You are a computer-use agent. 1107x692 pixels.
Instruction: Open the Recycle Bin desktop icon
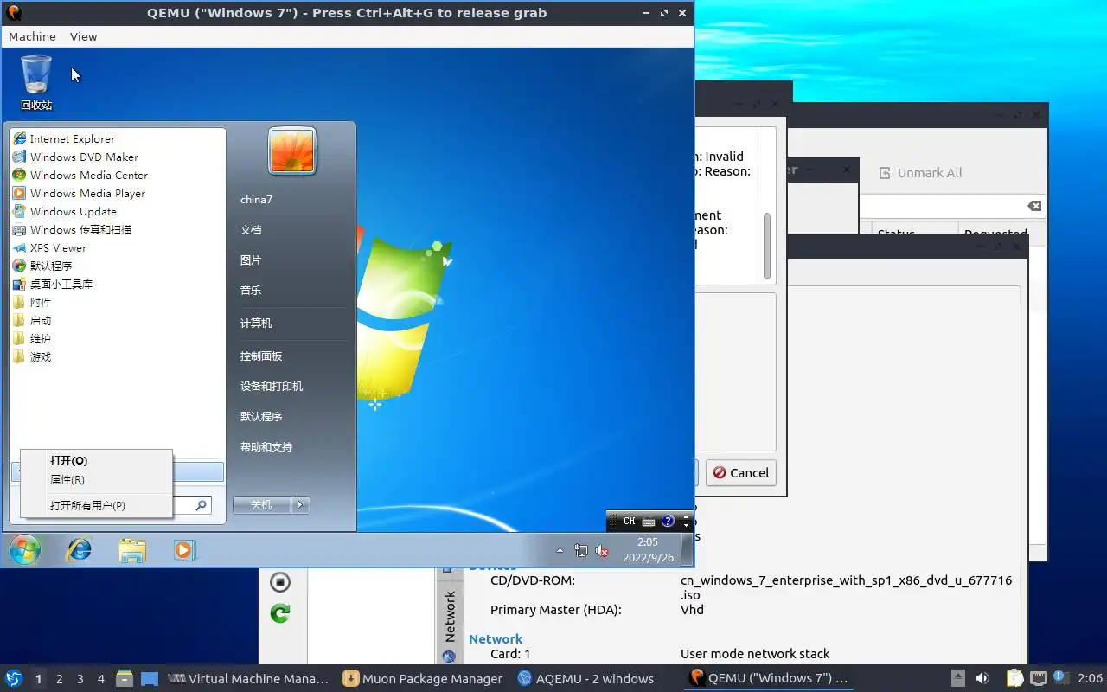[36, 83]
